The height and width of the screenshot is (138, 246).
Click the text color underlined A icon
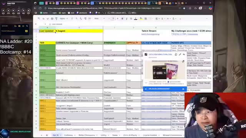pyautogui.click(x=136, y=19)
